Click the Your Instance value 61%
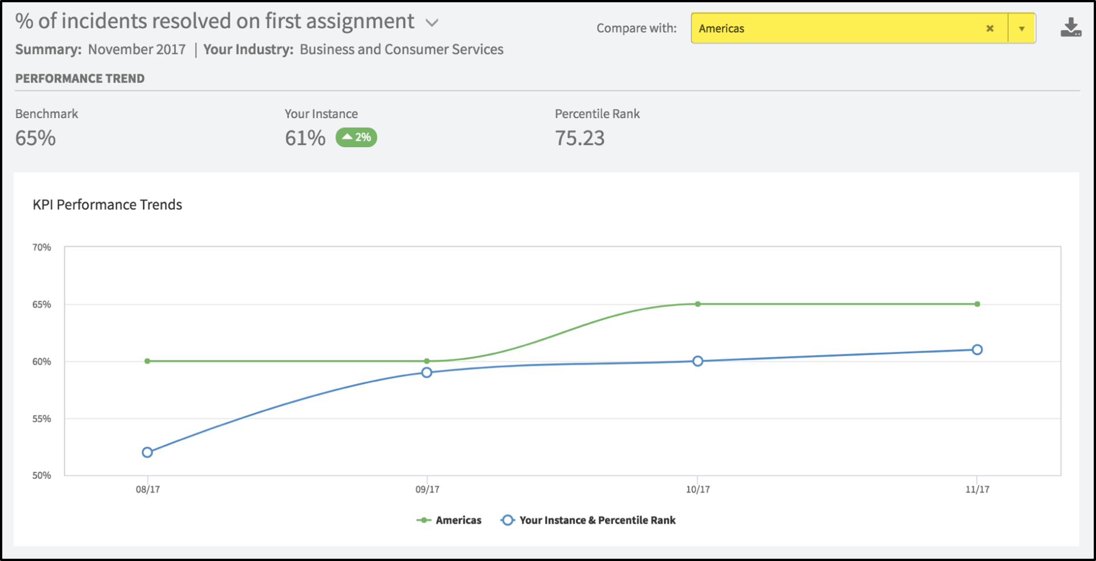Viewport: 1096px width, 561px height. [x=304, y=138]
